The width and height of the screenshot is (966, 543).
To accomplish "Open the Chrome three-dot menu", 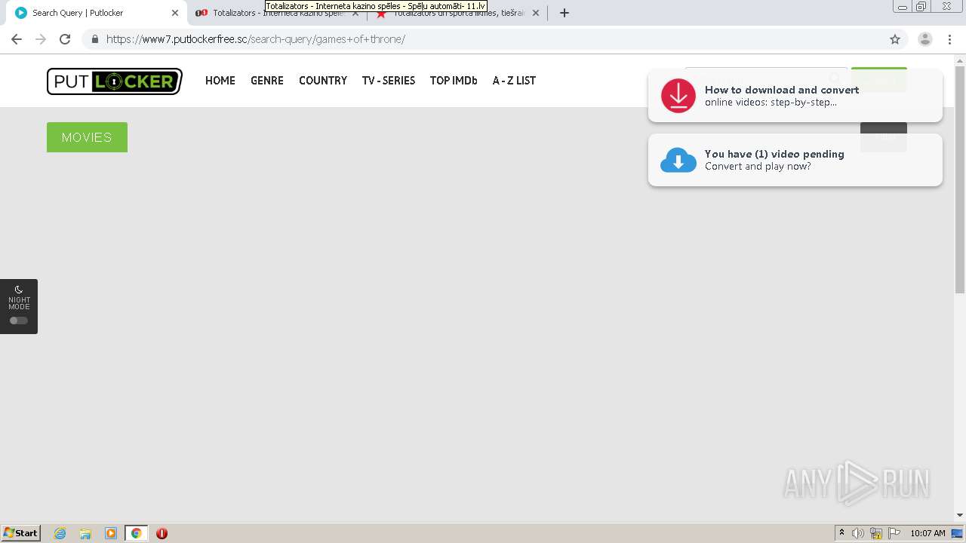I will coord(950,39).
